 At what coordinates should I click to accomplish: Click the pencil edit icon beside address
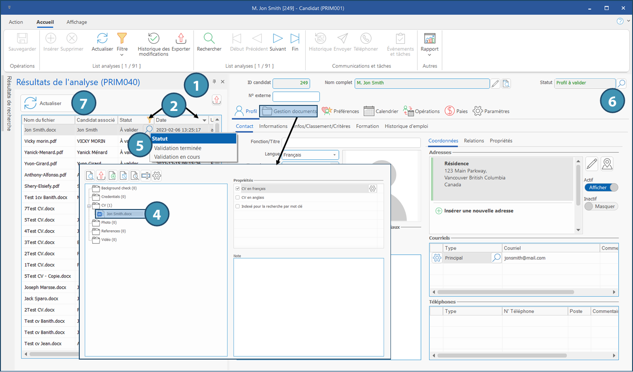pos(592,164)
